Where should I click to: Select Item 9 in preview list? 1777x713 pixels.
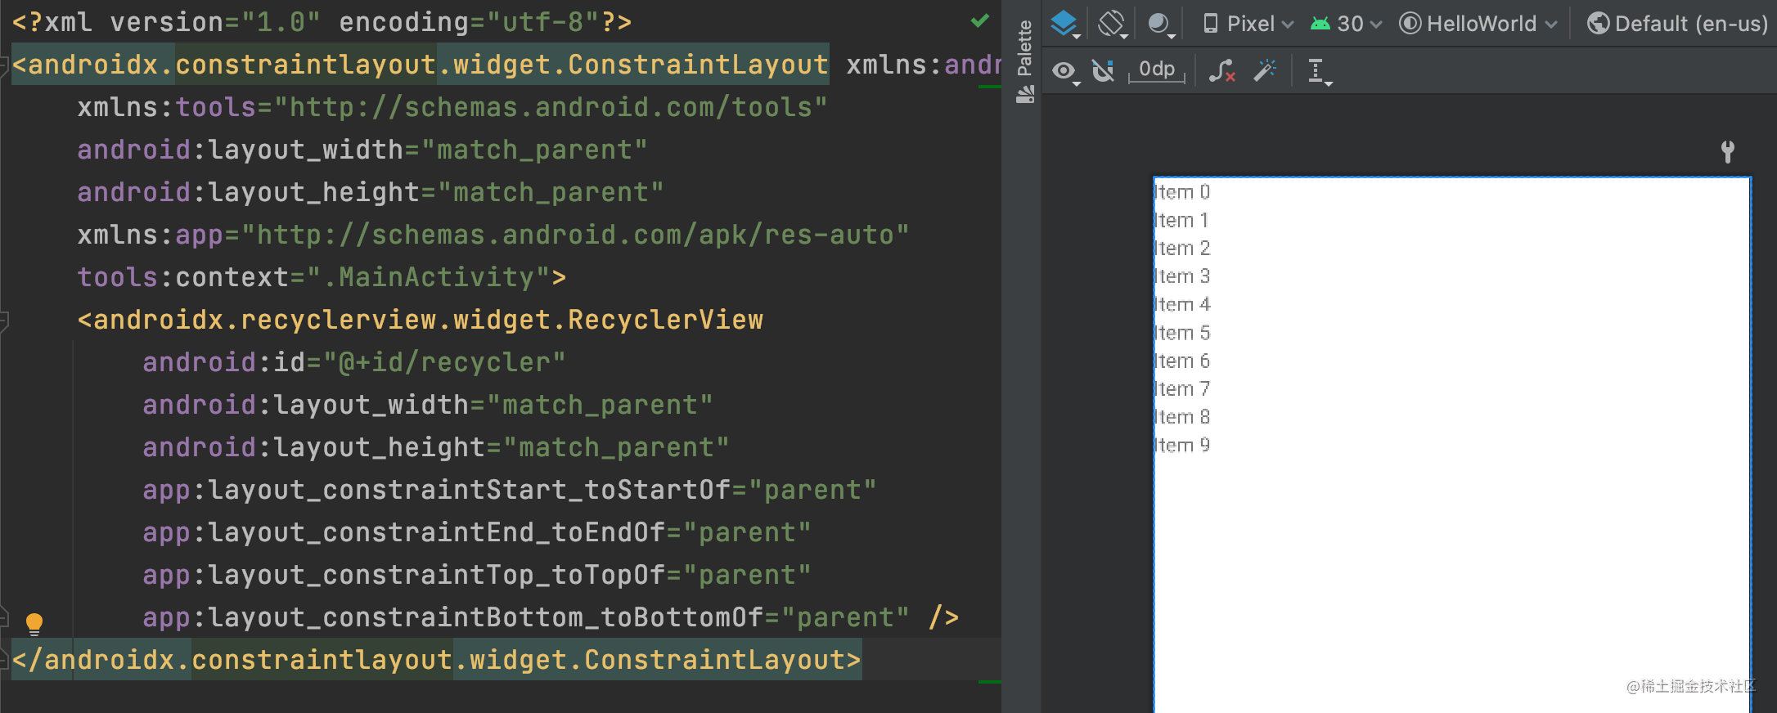coord(1181,446)
